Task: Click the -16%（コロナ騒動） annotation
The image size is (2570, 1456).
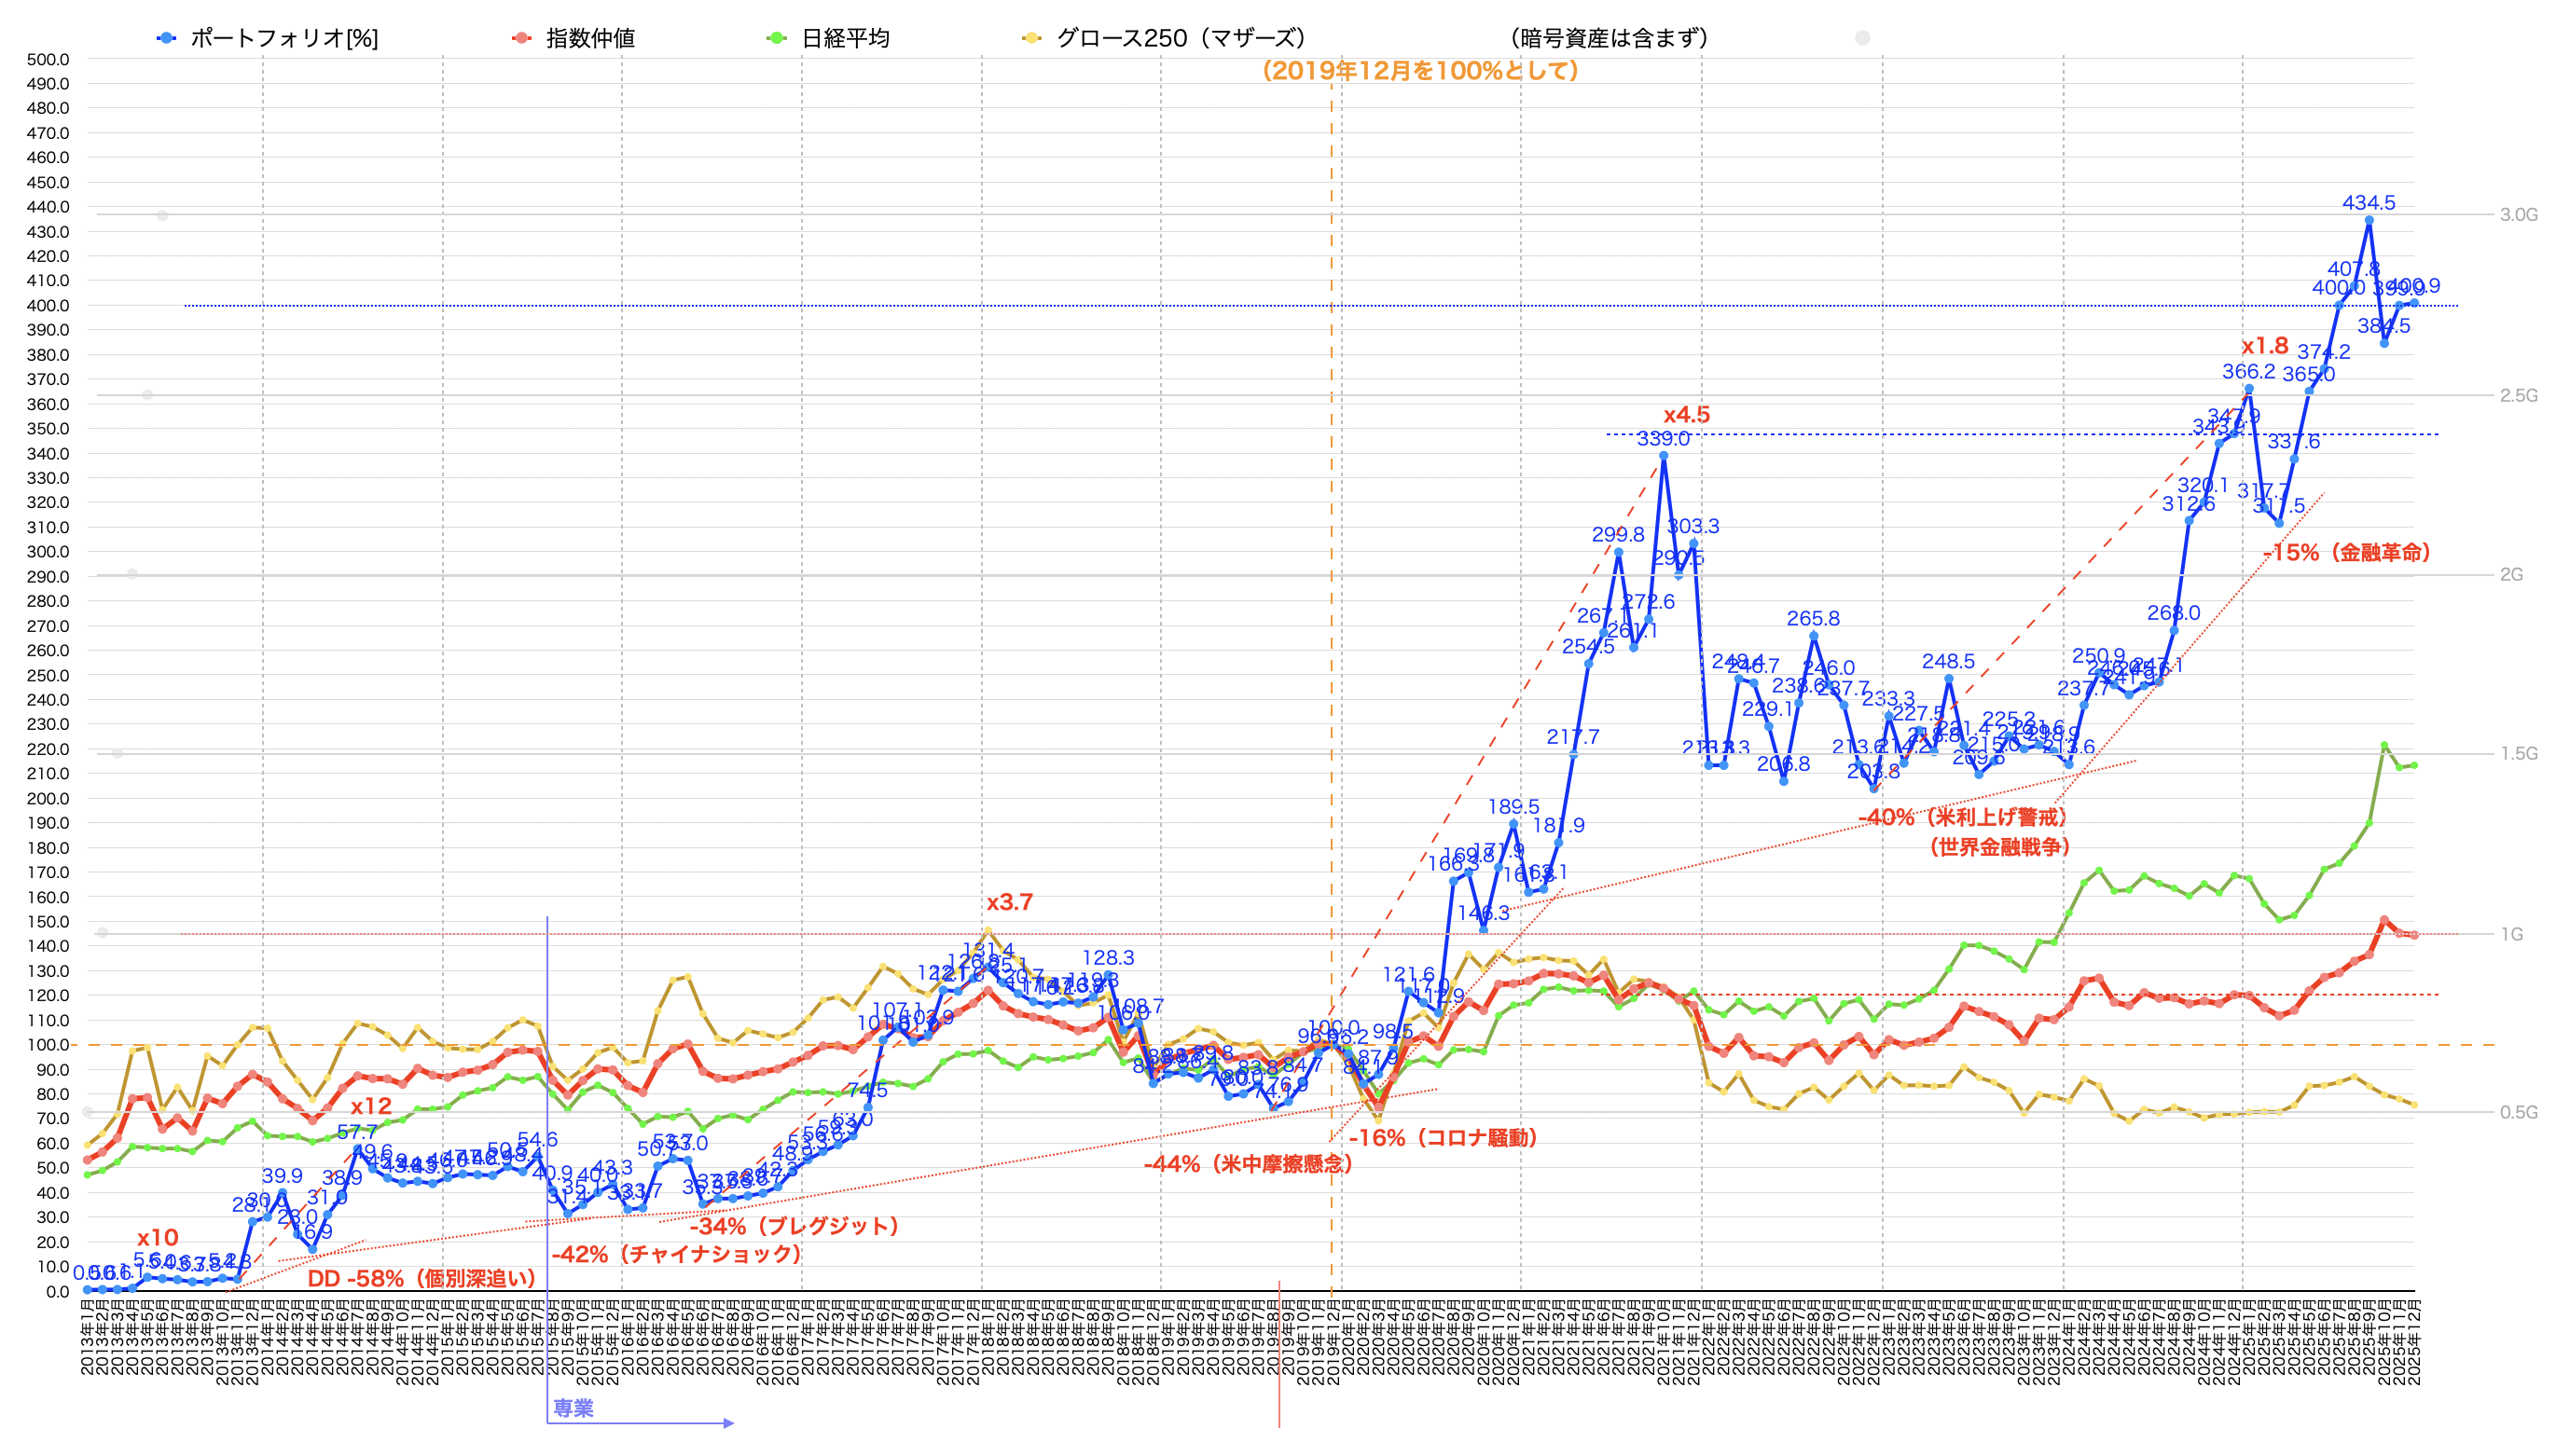Action: [x=1442, y=1138]
